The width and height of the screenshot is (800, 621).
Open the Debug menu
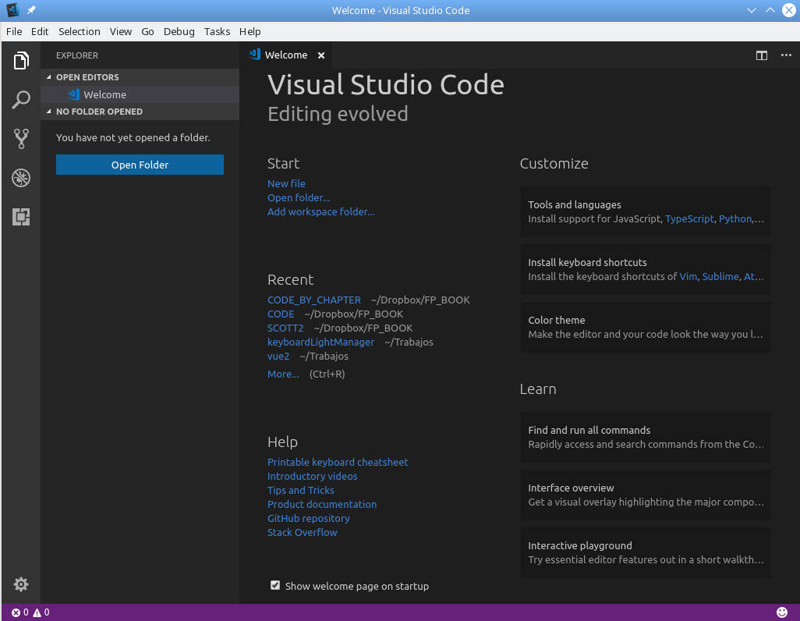179,31
